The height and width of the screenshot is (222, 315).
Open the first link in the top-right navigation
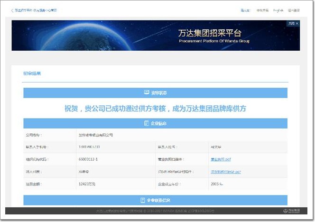pyautogui.click(x=245, y=10)
